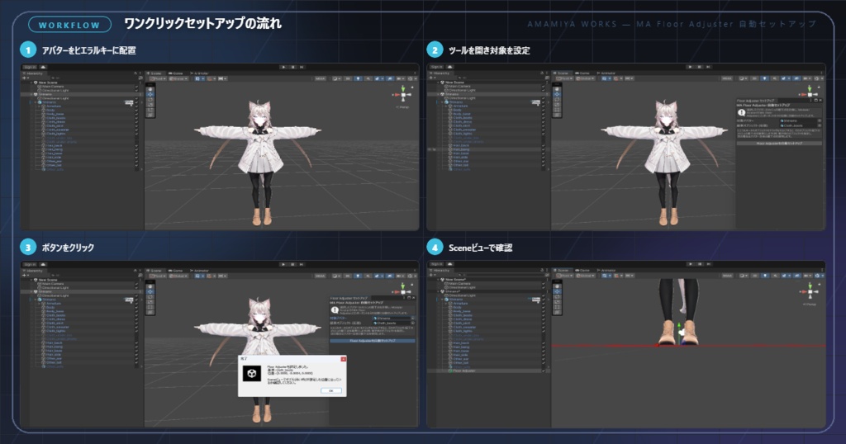Toggle the Cloth_boots checkmark in step 1 hierarchy
This screenshot has width=846, height=444.
point(136,118)
